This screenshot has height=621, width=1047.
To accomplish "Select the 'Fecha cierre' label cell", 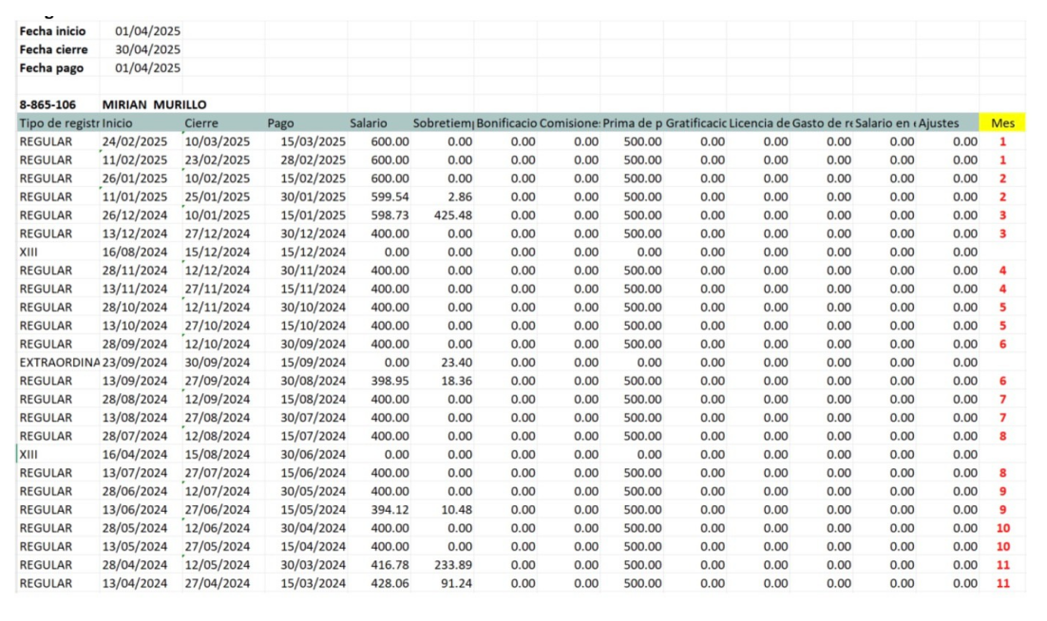I will coord(53,49).
